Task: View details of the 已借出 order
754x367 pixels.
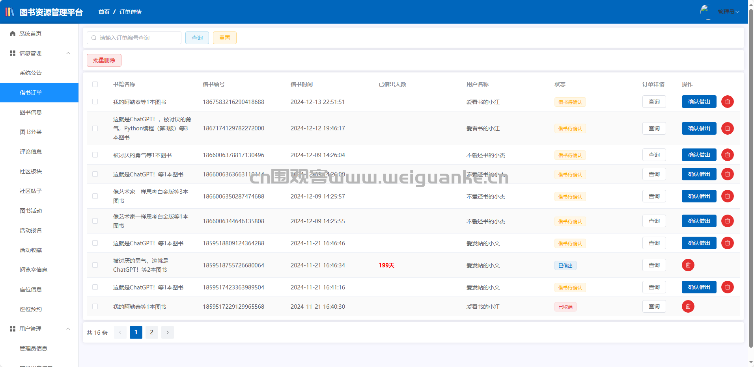Action: coord(654,265)
